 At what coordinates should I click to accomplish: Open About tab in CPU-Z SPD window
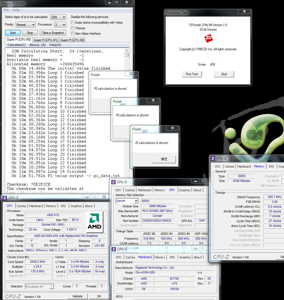click(x=197, y=190)
